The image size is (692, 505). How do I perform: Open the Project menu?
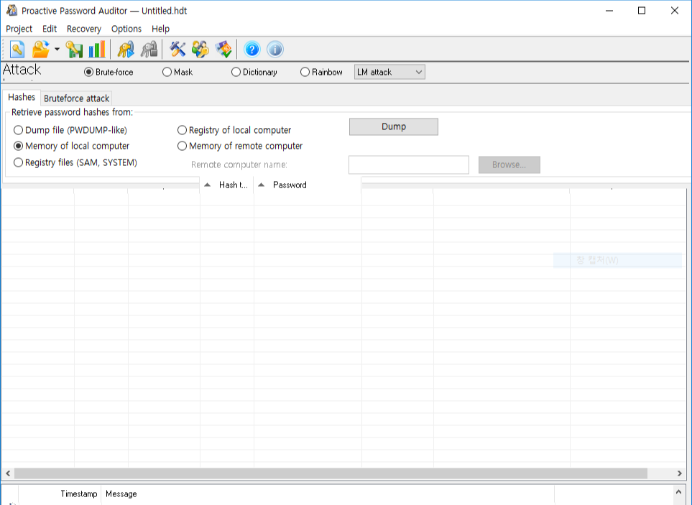pos(19,29)
